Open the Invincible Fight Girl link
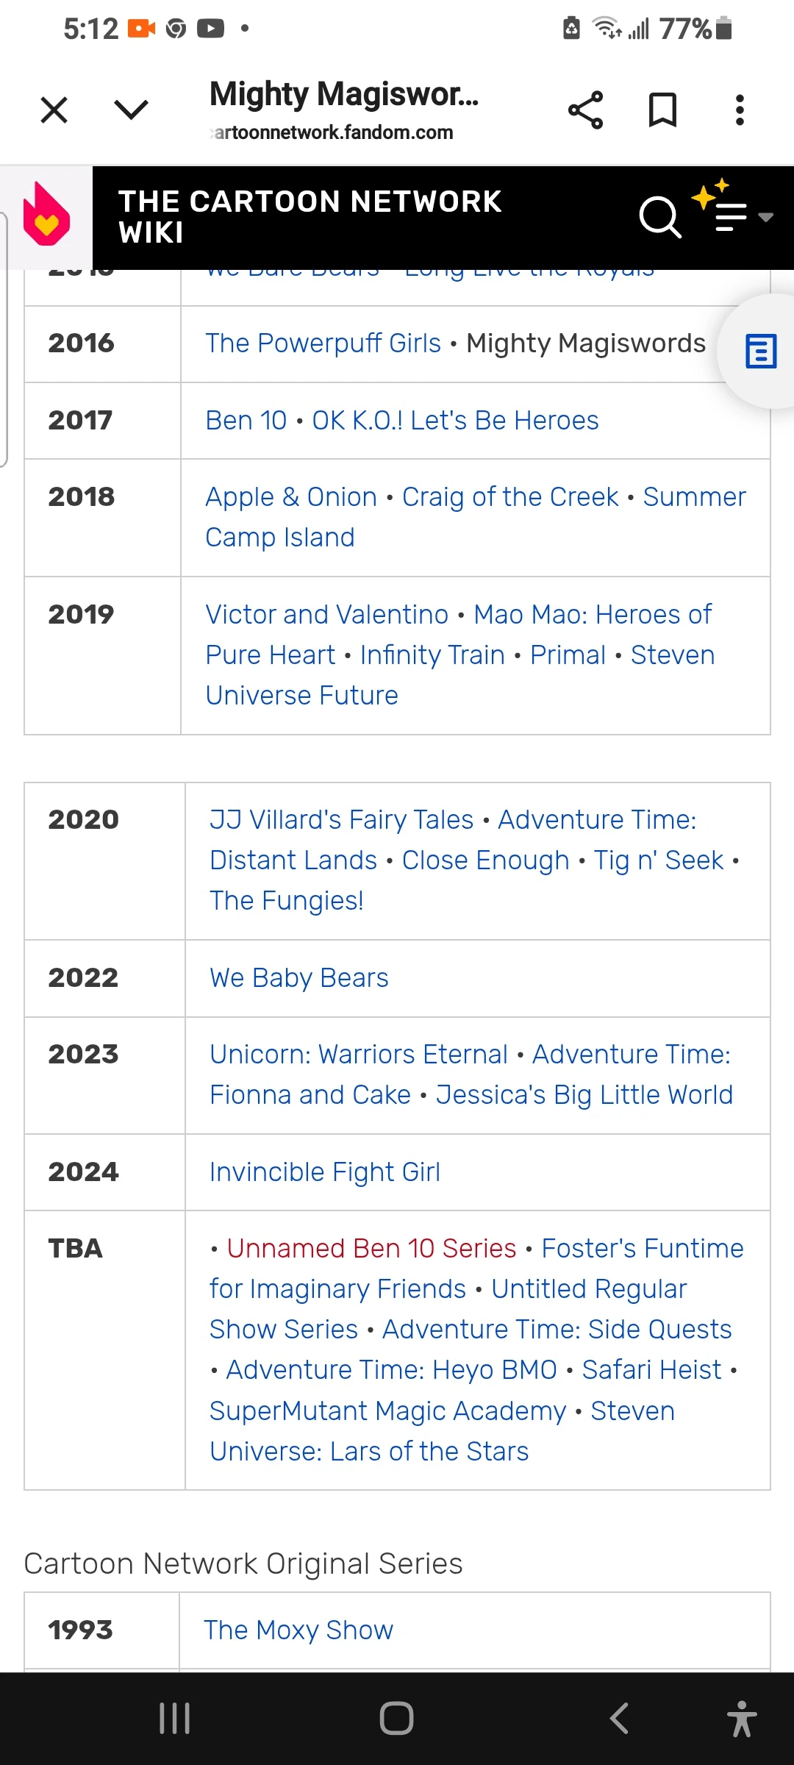The image size is (794, 1765). pos(324,1172)
